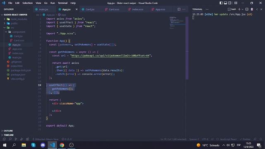This screenshot has height=149, width=265.
Task: Open package.json in the explorer
Action: (18, 74)
